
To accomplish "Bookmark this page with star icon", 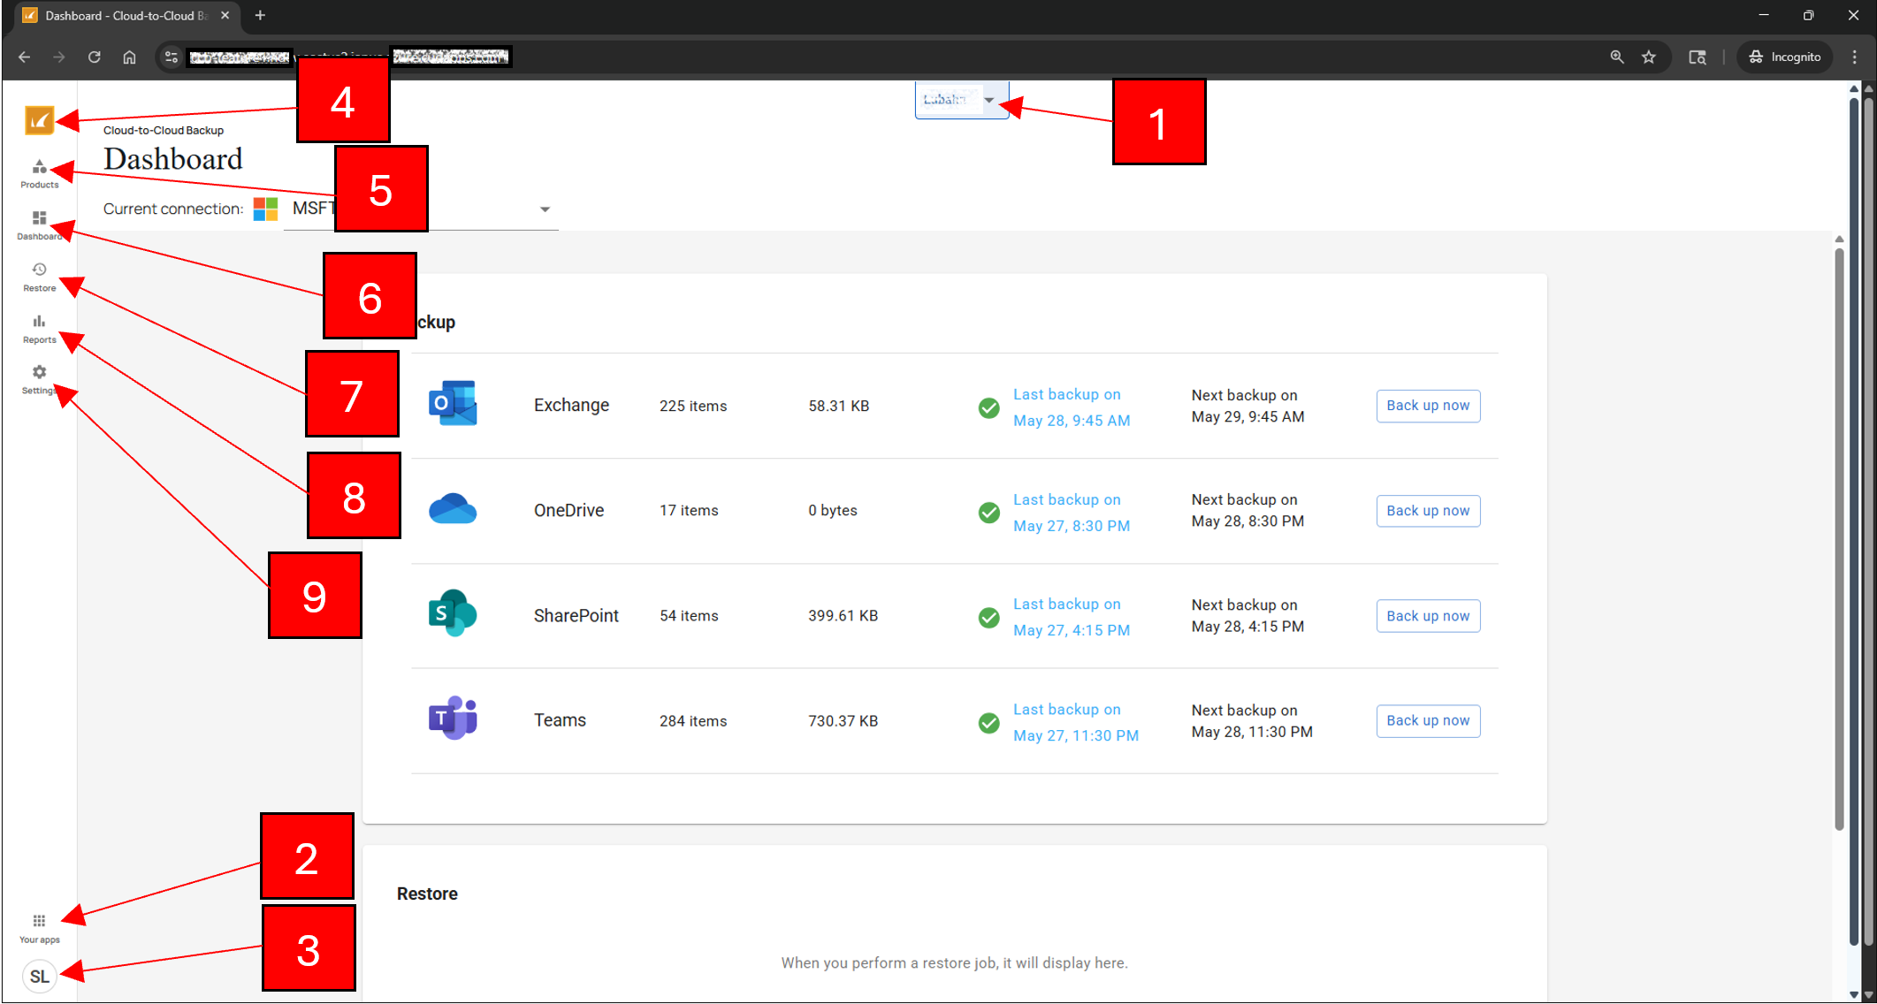I will click(x=1649, y=57).
